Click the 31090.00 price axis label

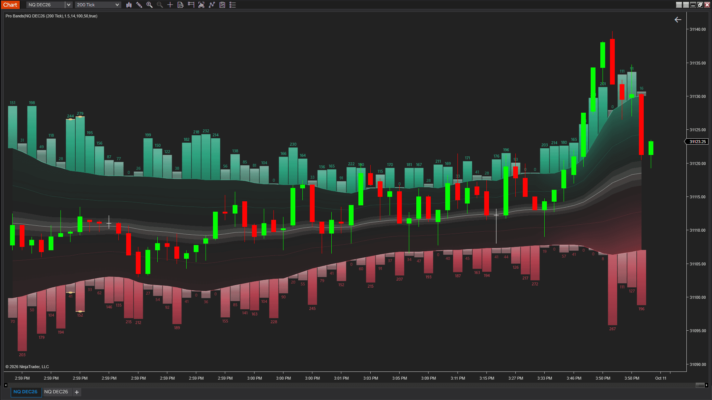tap(698, 364)
